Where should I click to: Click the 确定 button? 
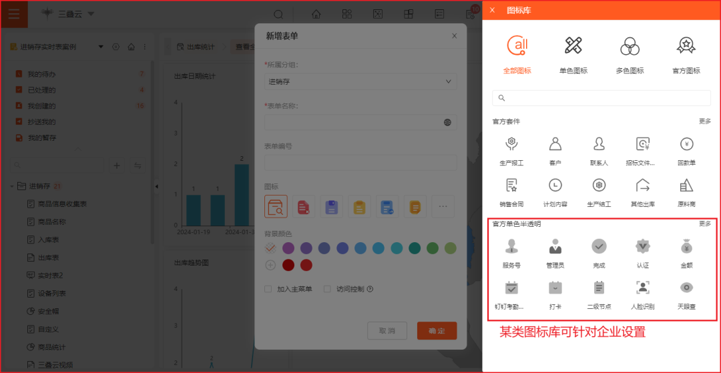point(437,331)
